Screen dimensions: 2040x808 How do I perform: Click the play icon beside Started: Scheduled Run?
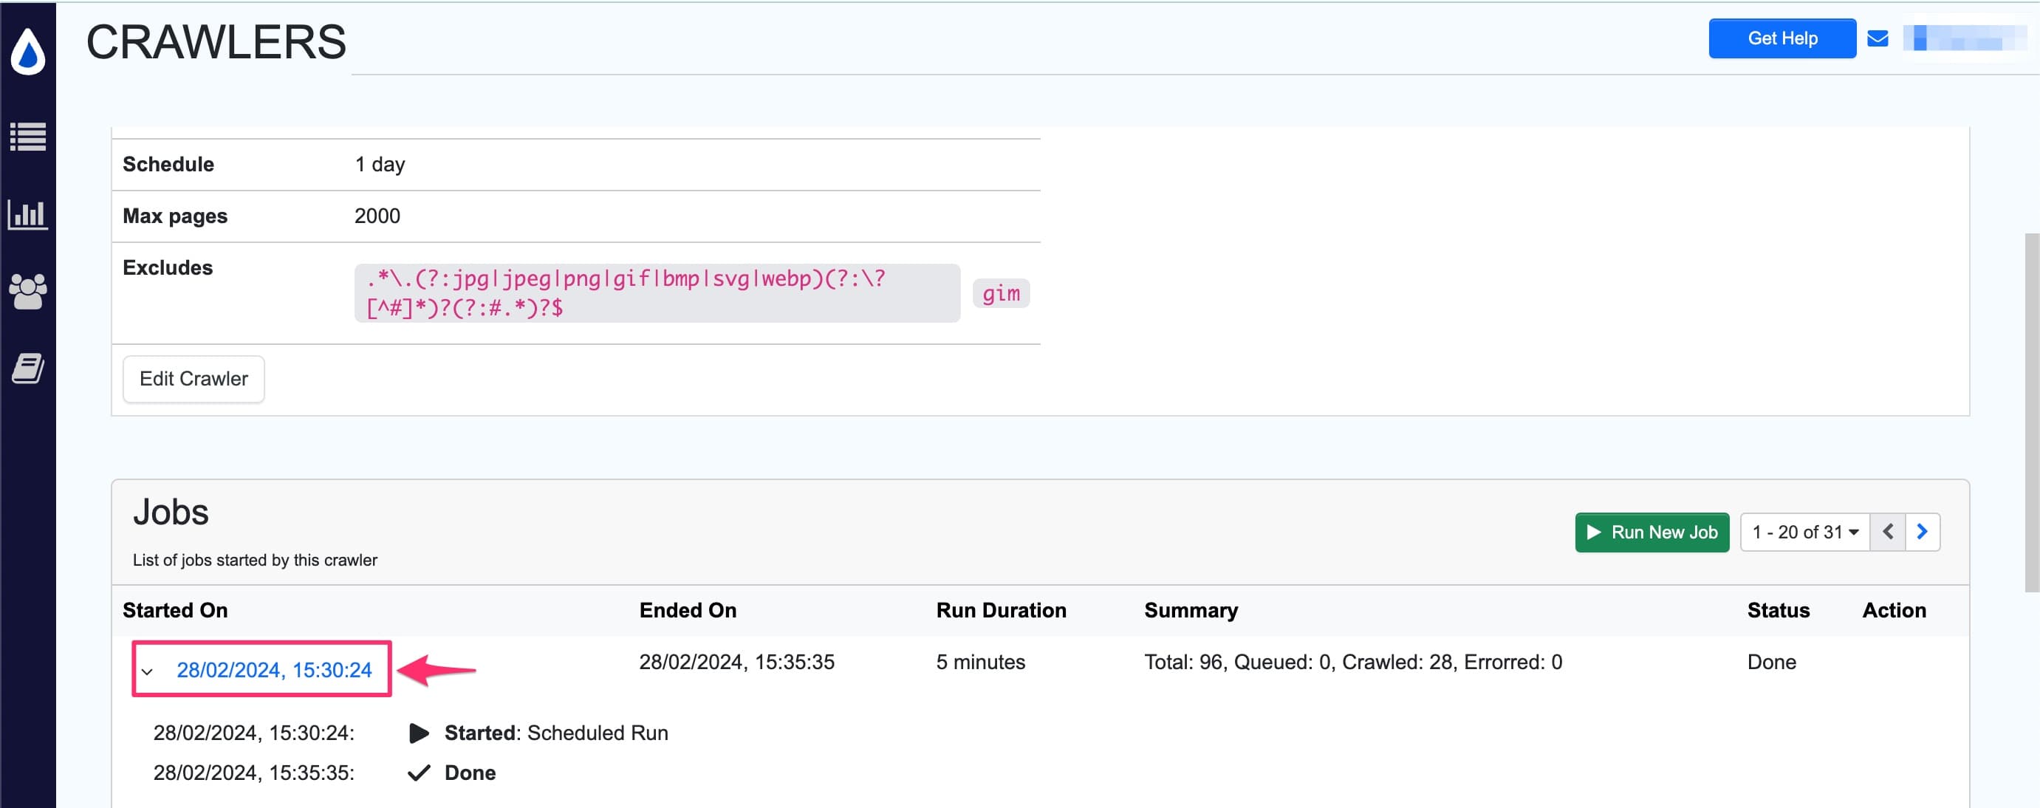(420, 733)
